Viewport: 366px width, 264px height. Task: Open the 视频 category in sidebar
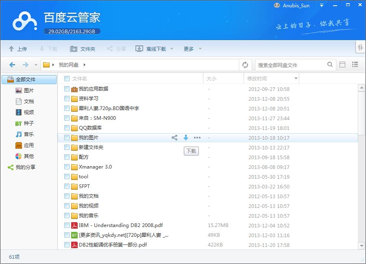tap(24, 113)
